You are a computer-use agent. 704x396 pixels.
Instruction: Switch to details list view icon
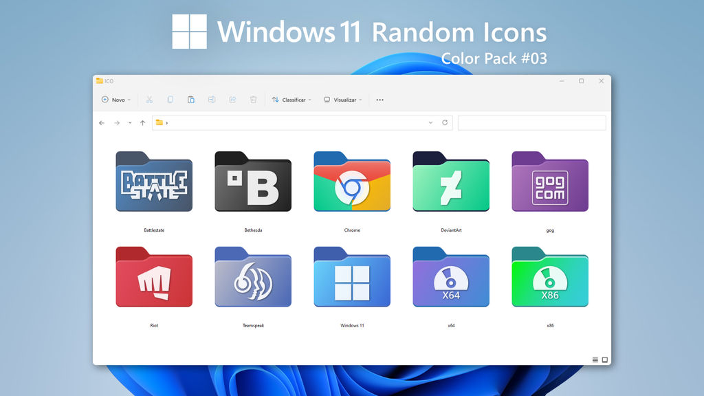pyautogui.click(x=595, y=360)
